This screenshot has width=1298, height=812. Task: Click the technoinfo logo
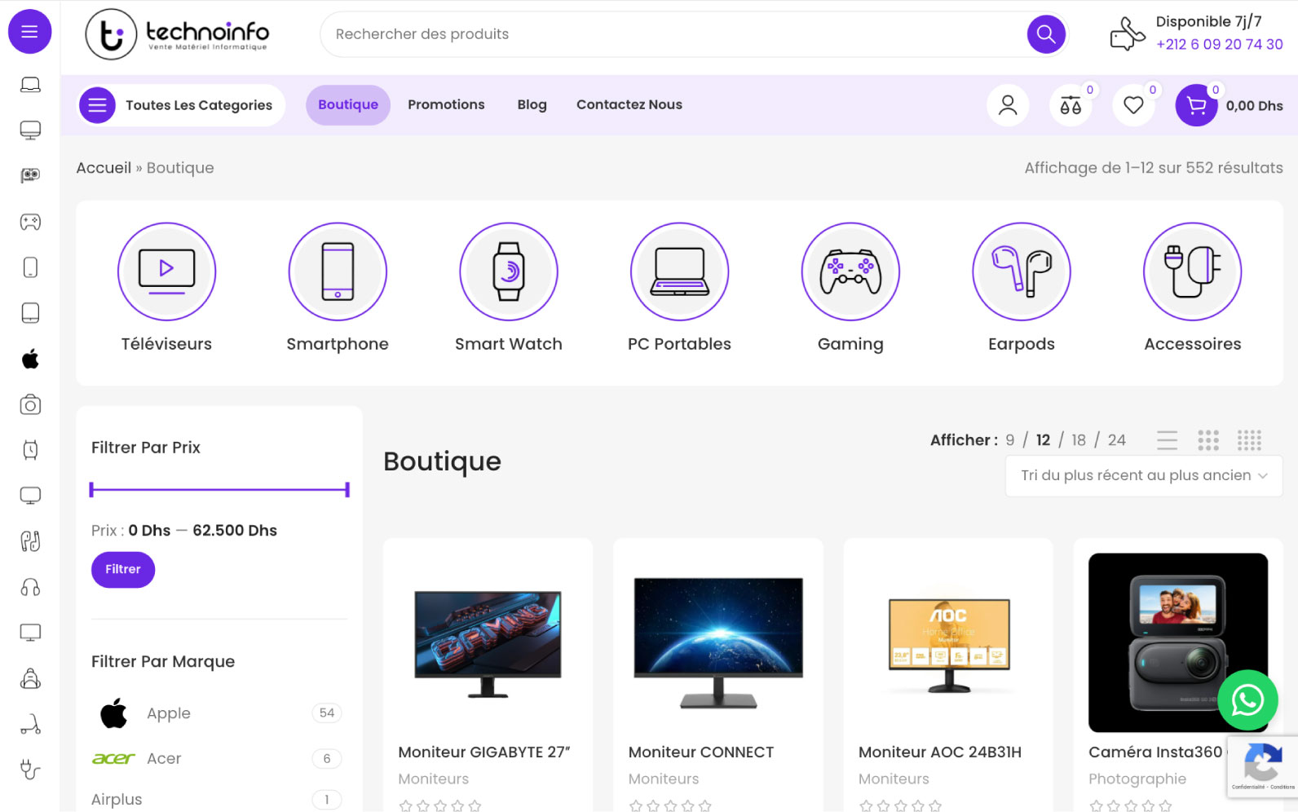(177, 34)
